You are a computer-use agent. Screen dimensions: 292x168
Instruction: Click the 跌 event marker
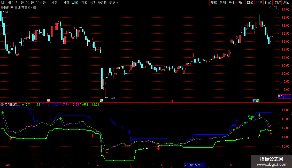click(x=102, y=101)
